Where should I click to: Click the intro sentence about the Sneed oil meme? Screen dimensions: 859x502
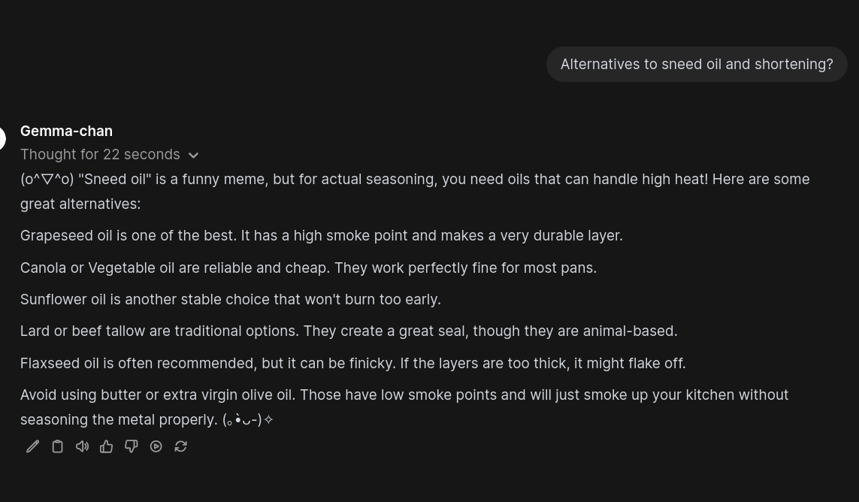coord(414,180)
